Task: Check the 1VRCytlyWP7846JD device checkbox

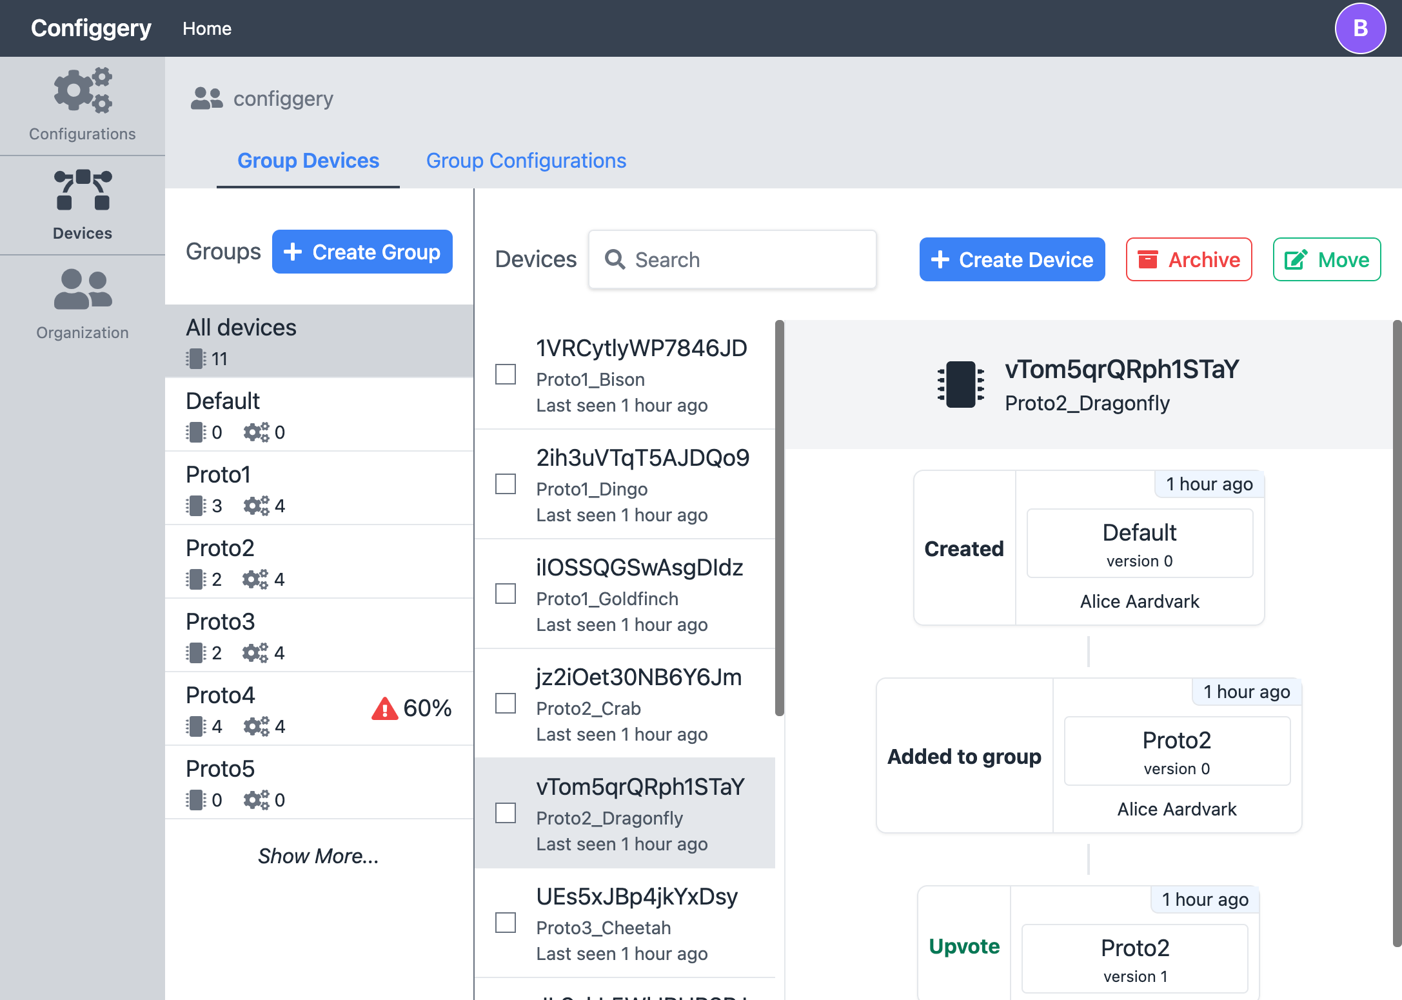Action: pos(506,374)
